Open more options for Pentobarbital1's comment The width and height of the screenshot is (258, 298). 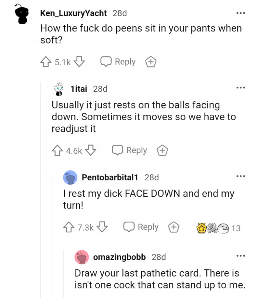(x=240, y=177)
